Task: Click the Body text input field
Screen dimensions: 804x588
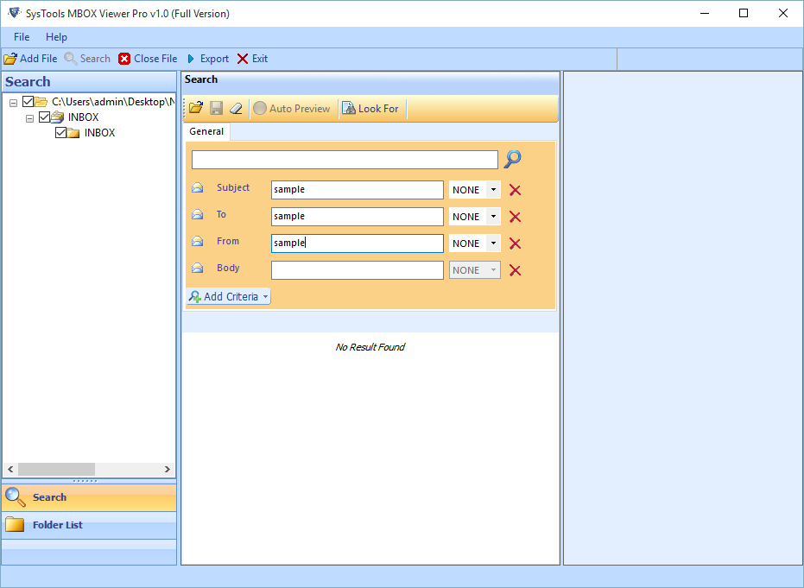Action: (x=358, y=270)
